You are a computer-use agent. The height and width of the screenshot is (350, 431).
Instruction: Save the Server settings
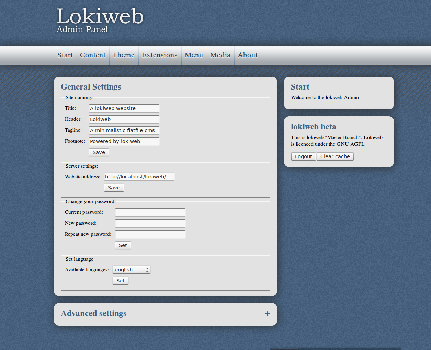pyautogui.click(x=114, y=187)
